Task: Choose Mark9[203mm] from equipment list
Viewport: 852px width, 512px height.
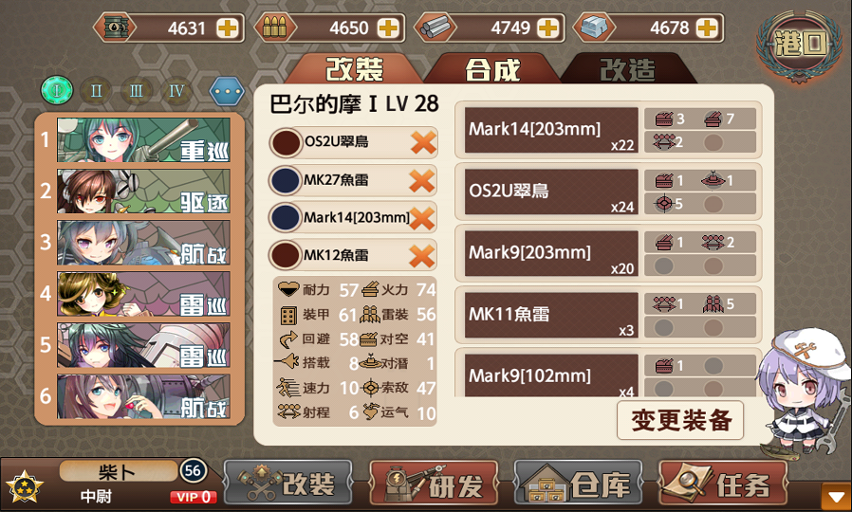Action: pyautogui.click(x=551, y=254)
